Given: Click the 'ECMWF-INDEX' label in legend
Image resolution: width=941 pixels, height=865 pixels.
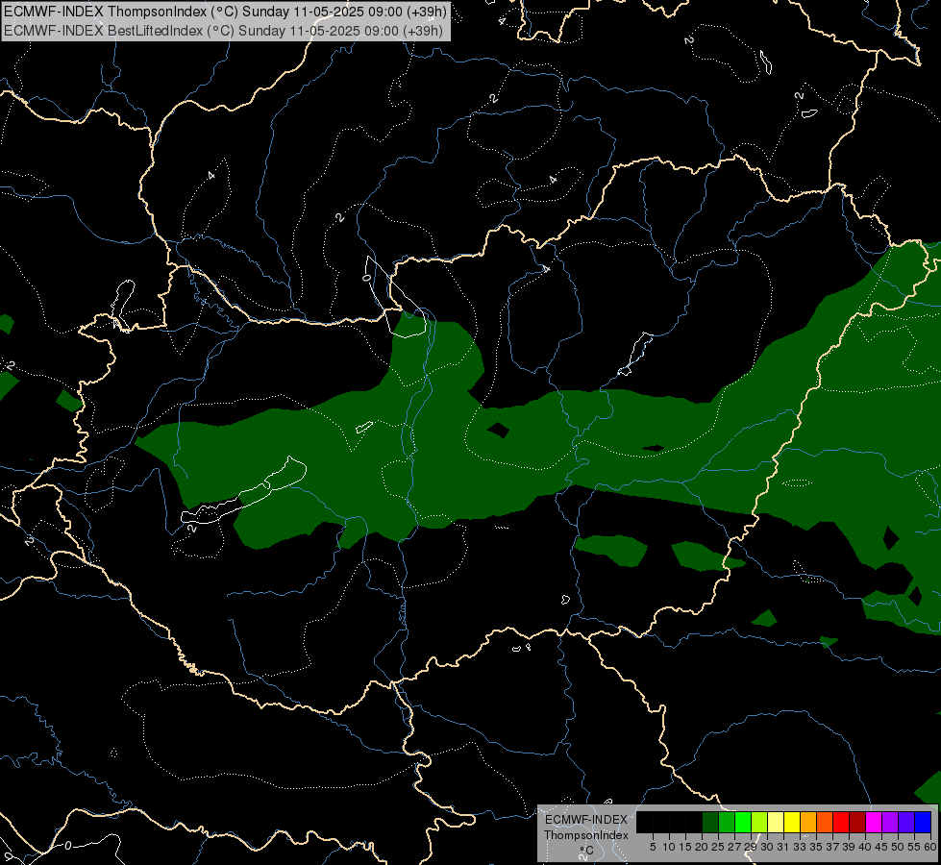Looking at the screenshot, I should pyautogui.click(x=586, y=820).
